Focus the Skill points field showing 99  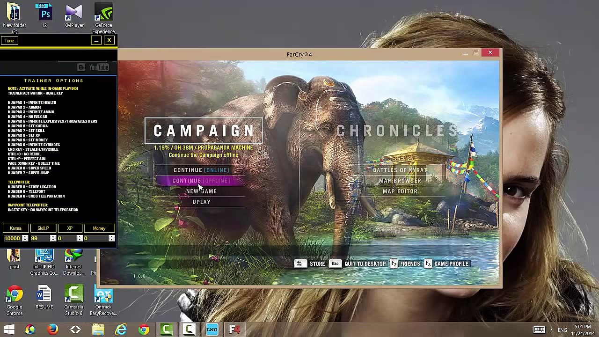[x=40, y=238]
